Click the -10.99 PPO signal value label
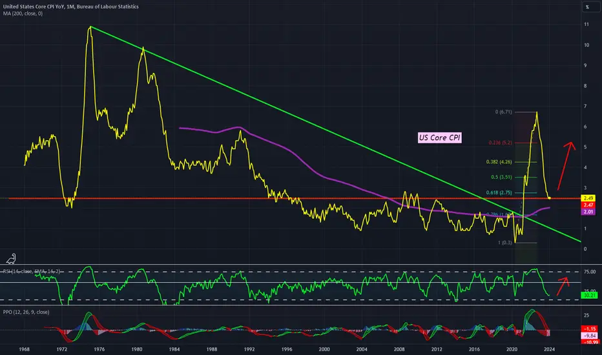The width and height of the screenshot is (602, 355). pyautogui.click(x=590, y=342)
